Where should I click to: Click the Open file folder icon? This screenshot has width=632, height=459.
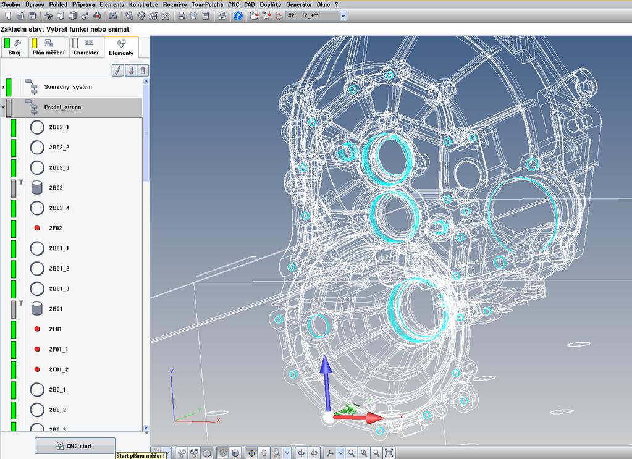(20, 15)
